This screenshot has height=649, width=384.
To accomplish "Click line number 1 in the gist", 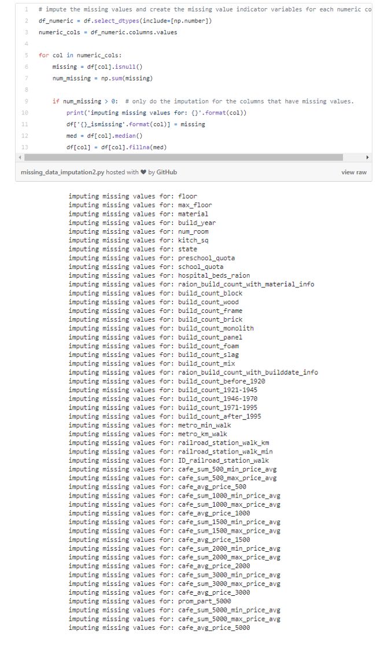I will click(27, 10).
